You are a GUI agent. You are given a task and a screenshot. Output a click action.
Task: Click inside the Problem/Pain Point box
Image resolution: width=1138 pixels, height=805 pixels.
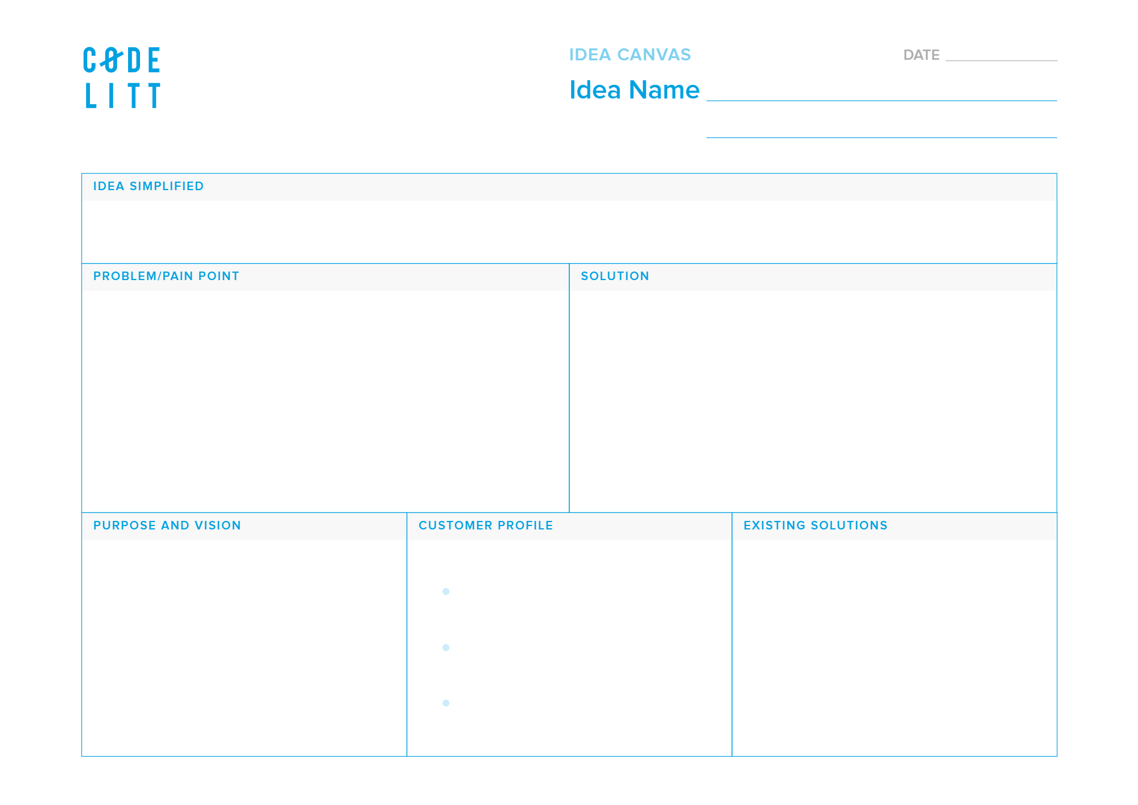click(x=325, y=401)
